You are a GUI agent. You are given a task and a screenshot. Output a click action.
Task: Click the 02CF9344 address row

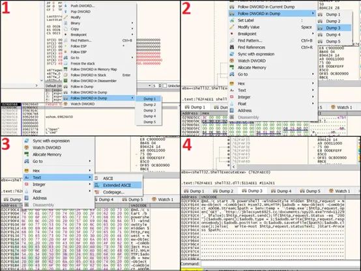click(190, 219)
